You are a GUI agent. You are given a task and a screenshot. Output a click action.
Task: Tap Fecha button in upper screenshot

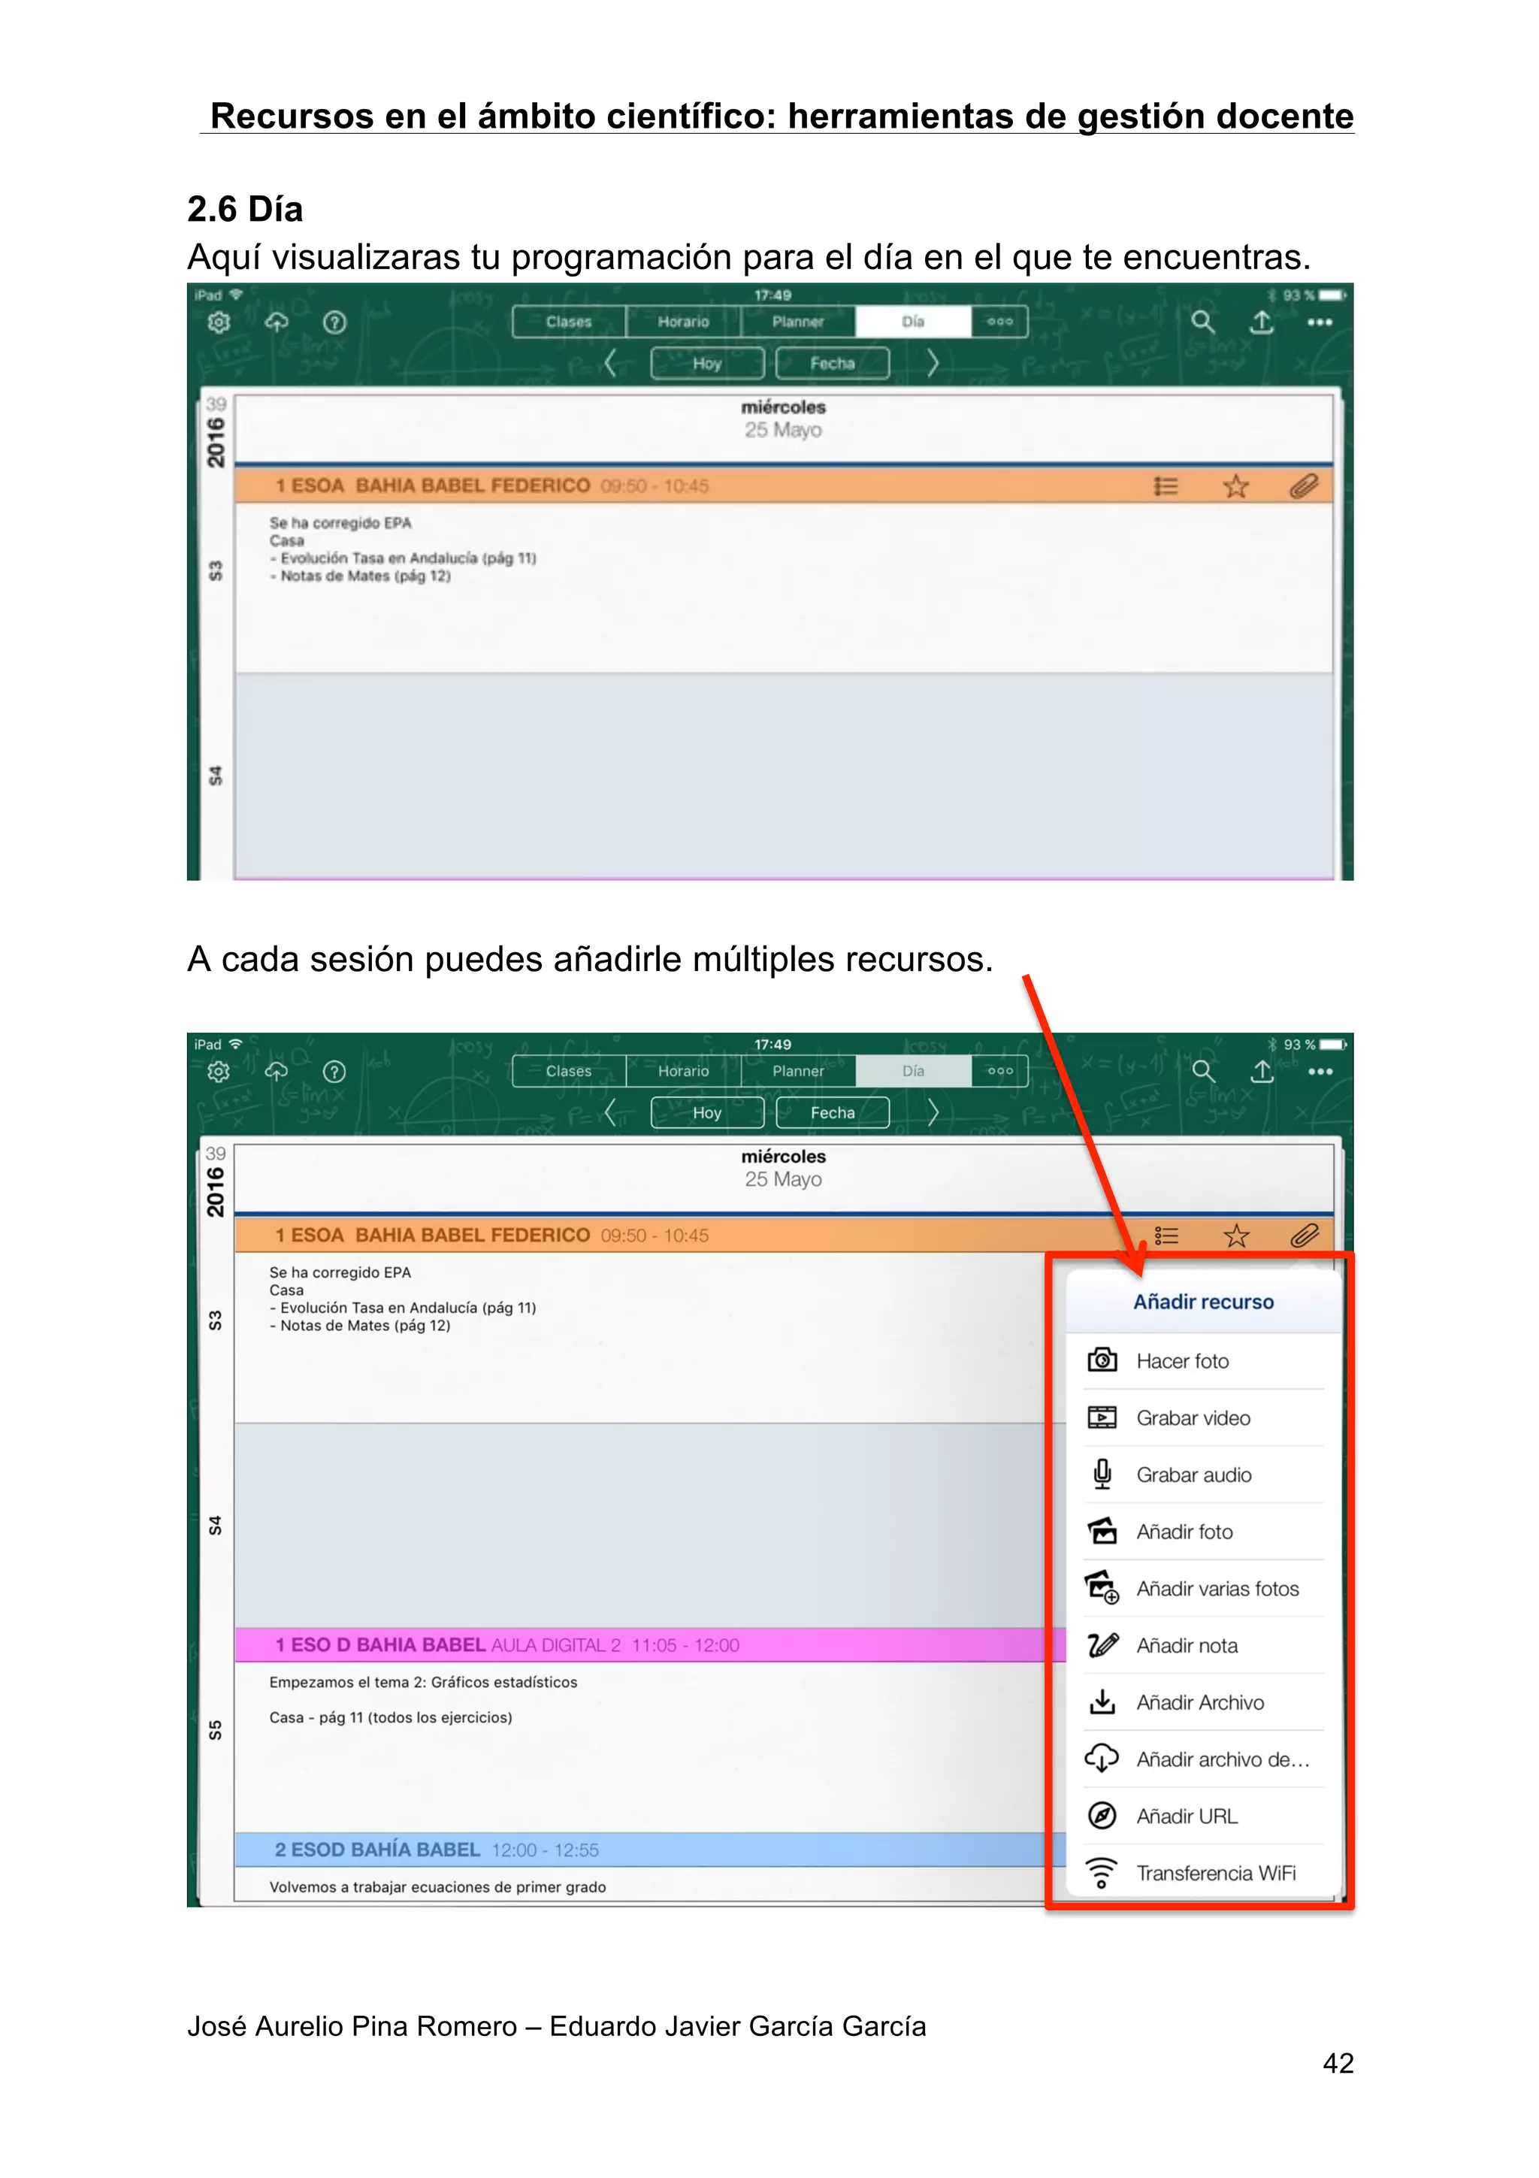[833, 363]
